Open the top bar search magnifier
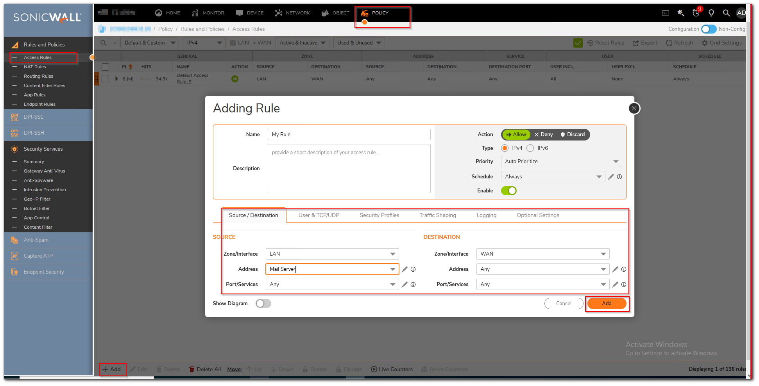This screenshot has width=759, height=386. click(726, 13)
